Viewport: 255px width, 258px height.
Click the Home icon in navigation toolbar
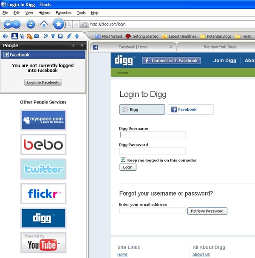[44, 24]
